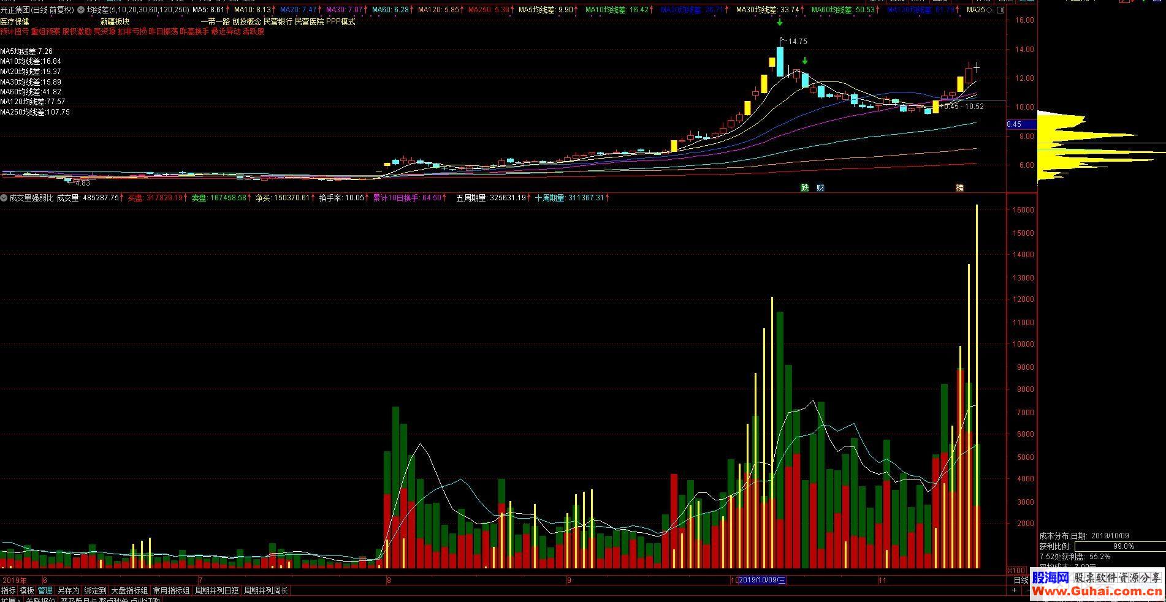This screenshot has width=1166, height=602.
Task: Expand 成交量强弱比 indicator dropdown arrow
Action: [x=4, y=198]
